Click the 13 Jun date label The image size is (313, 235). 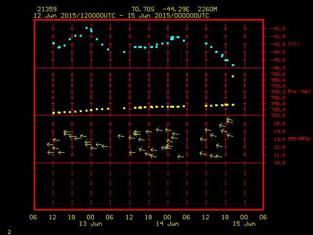tap(90, 224)
